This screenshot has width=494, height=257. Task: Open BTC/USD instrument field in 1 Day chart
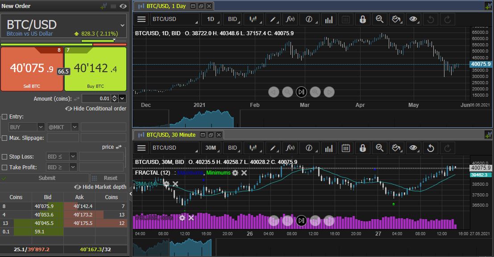(175, 19)
